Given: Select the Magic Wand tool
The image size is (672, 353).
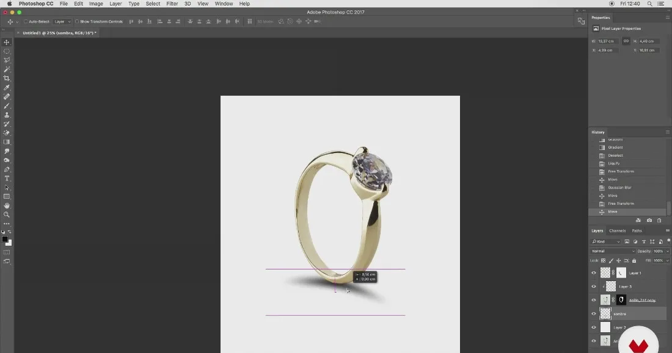Looking at the screenshot, I should point(7,70).
